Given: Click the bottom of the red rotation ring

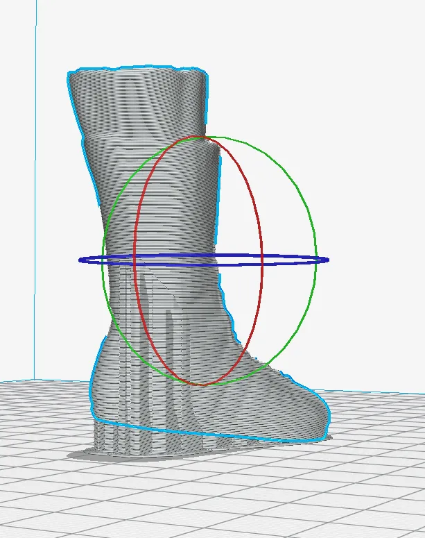Looking at the screenshot, I should point(200,385).
